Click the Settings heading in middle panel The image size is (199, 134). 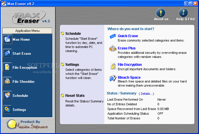coord(72,65)
